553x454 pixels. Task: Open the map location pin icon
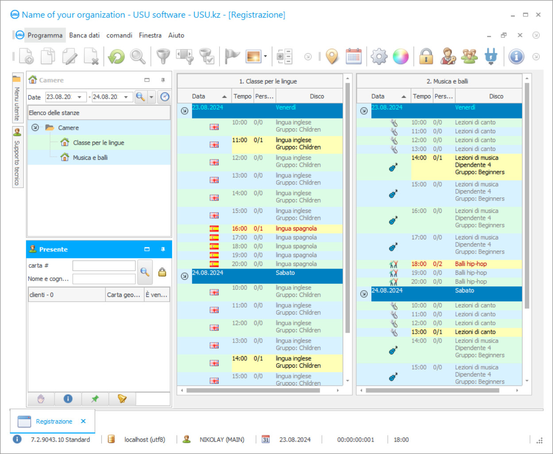point(332,57)
